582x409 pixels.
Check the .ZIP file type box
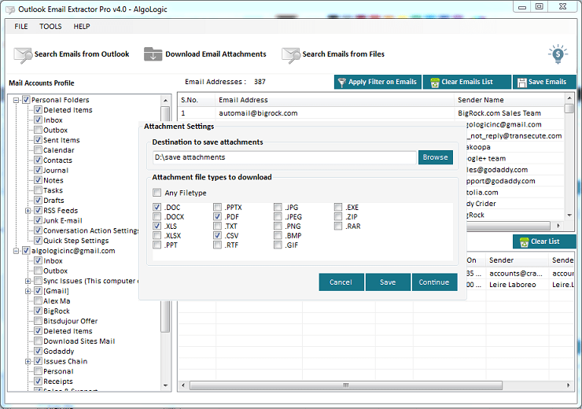(x=339, y=216)
